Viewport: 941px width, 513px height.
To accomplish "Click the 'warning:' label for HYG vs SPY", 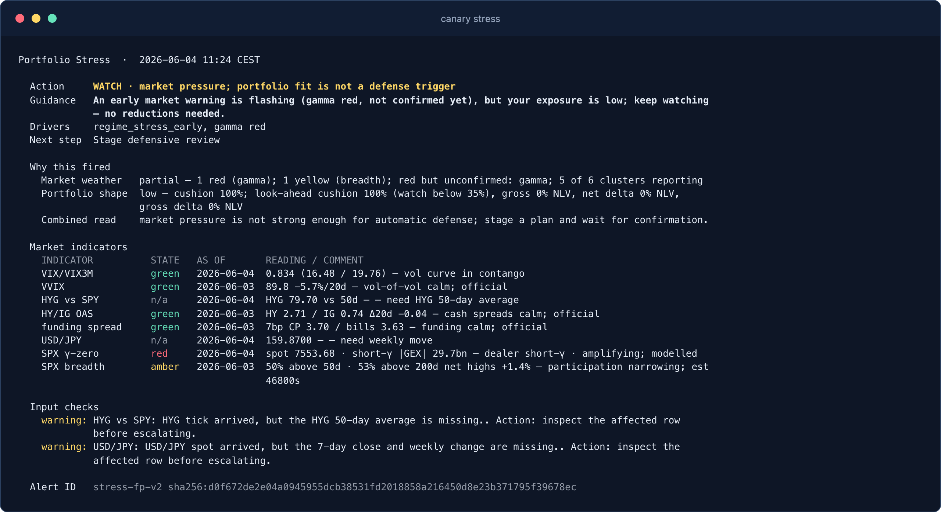I will [x=64, y=420].
